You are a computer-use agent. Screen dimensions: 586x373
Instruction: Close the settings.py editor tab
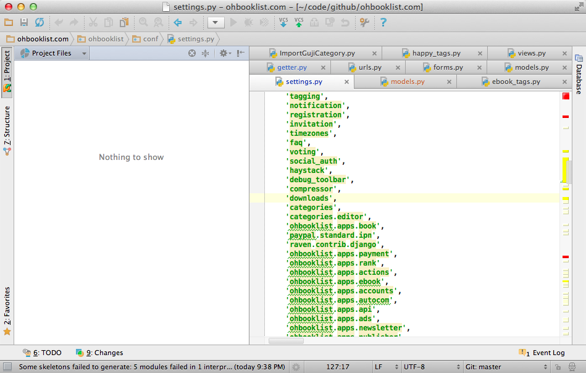(x=347, y=82)
